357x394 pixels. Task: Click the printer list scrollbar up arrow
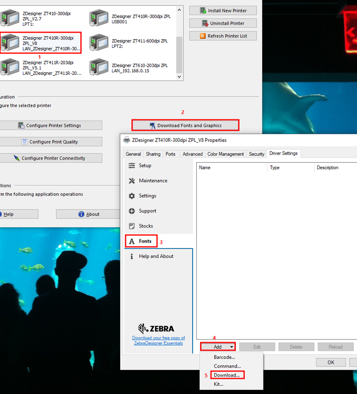(179, 10)
